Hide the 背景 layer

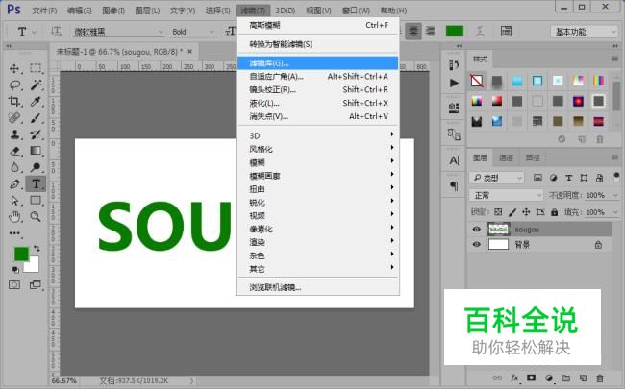coord(476,244)
